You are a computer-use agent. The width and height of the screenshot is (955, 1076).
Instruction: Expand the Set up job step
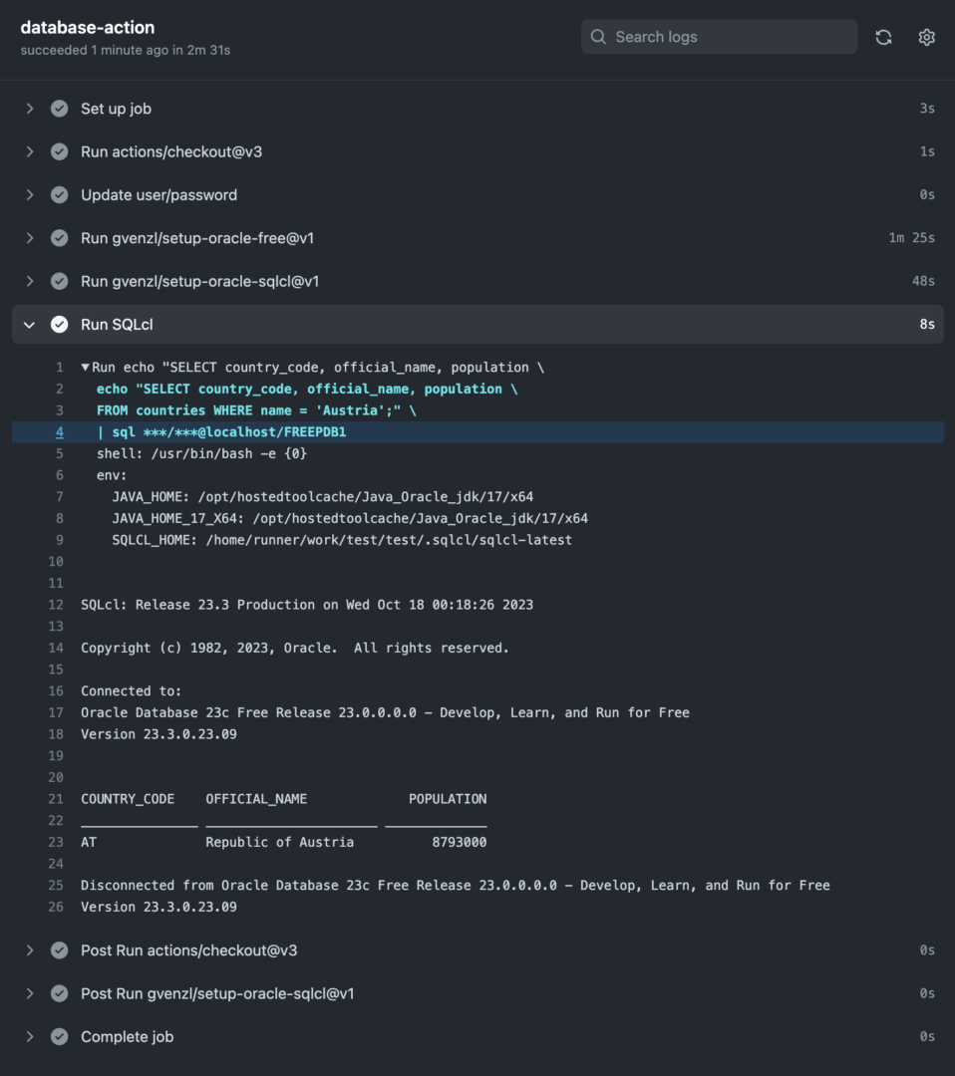pos(29,109)
